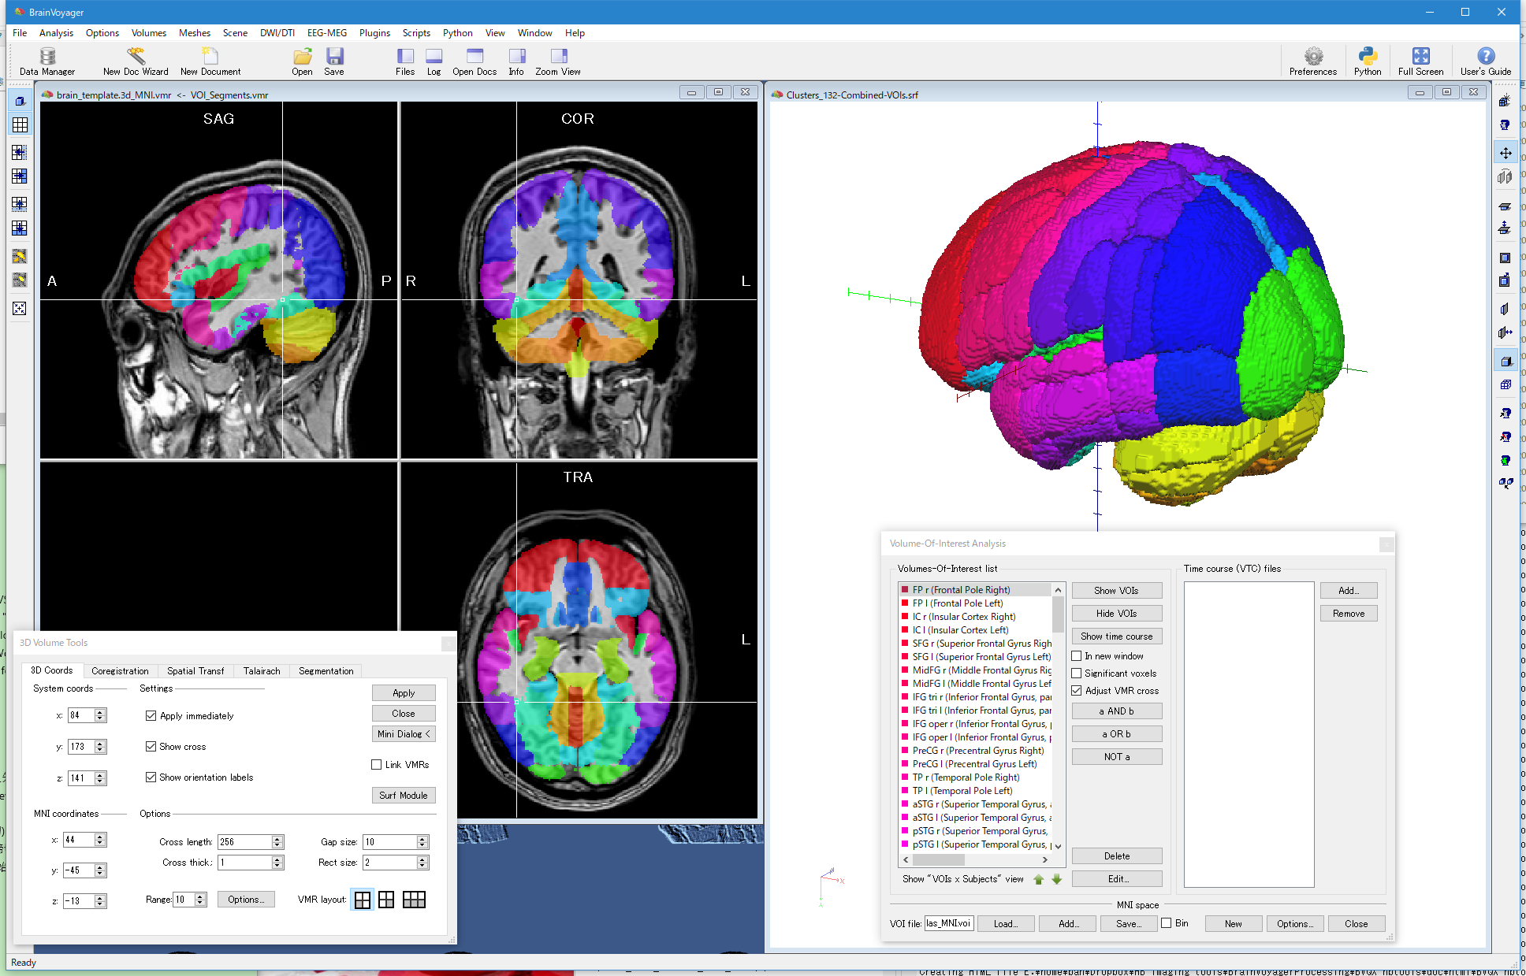The width and height of the screenshot is (1526, 976).
Task: Click Show time course button
Action: tap(1116, 636)
